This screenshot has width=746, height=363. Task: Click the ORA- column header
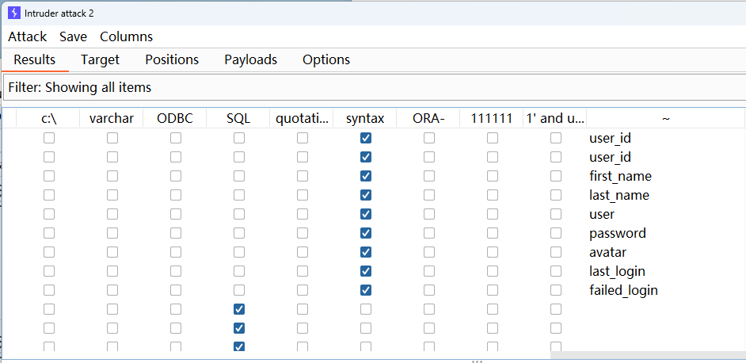428,118
